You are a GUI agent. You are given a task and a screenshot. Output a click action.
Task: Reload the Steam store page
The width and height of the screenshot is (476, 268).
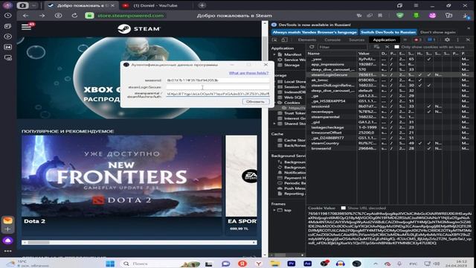(x=74, y=16)
